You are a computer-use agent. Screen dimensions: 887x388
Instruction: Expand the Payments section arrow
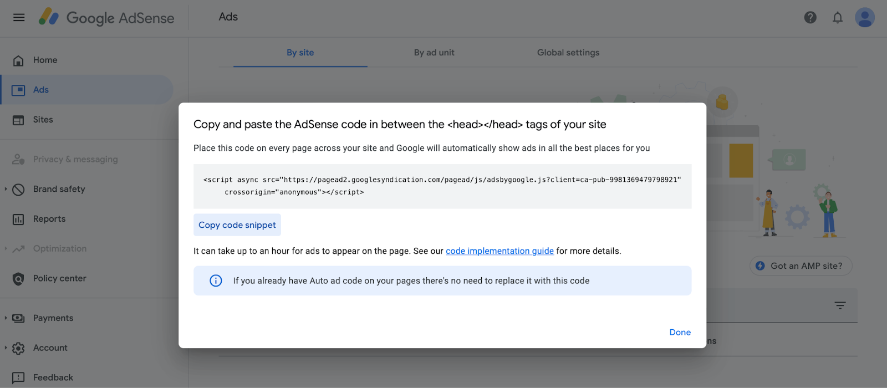tap(6, 318)
